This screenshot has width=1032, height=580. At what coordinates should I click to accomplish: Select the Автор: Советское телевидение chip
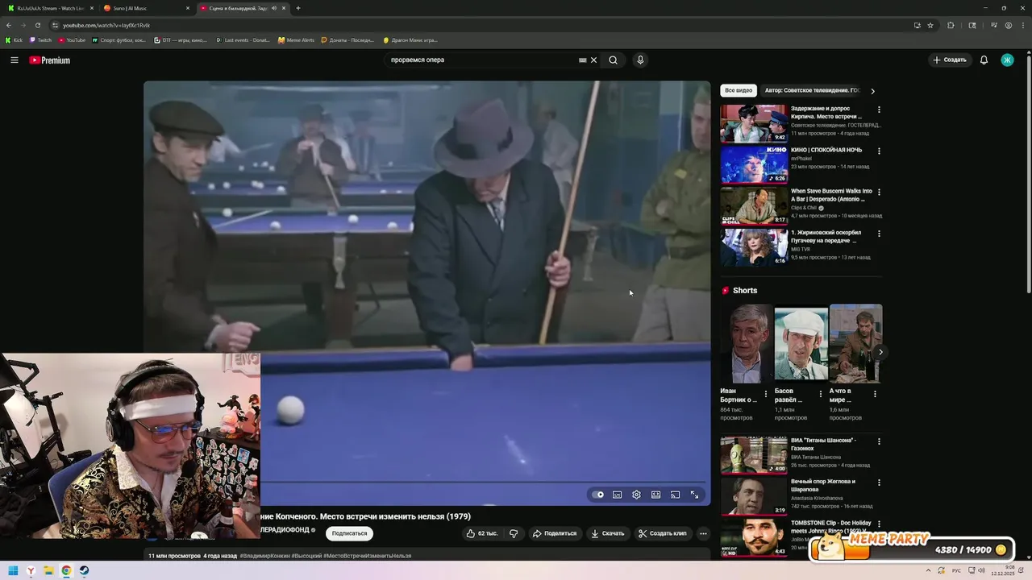pos(812,90)
